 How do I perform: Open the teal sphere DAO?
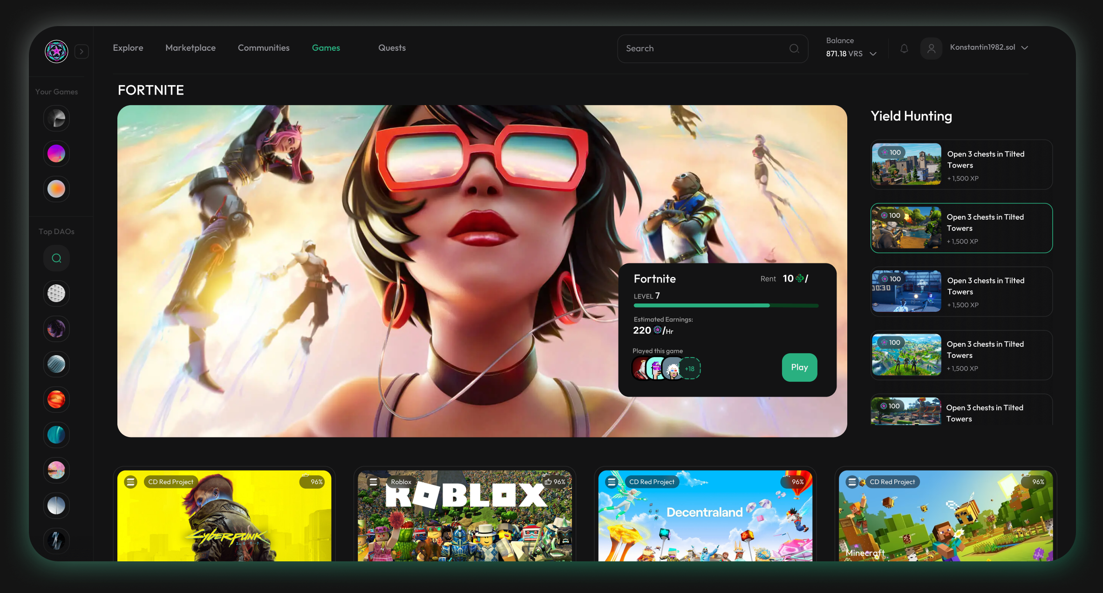[x=56, y=435]
